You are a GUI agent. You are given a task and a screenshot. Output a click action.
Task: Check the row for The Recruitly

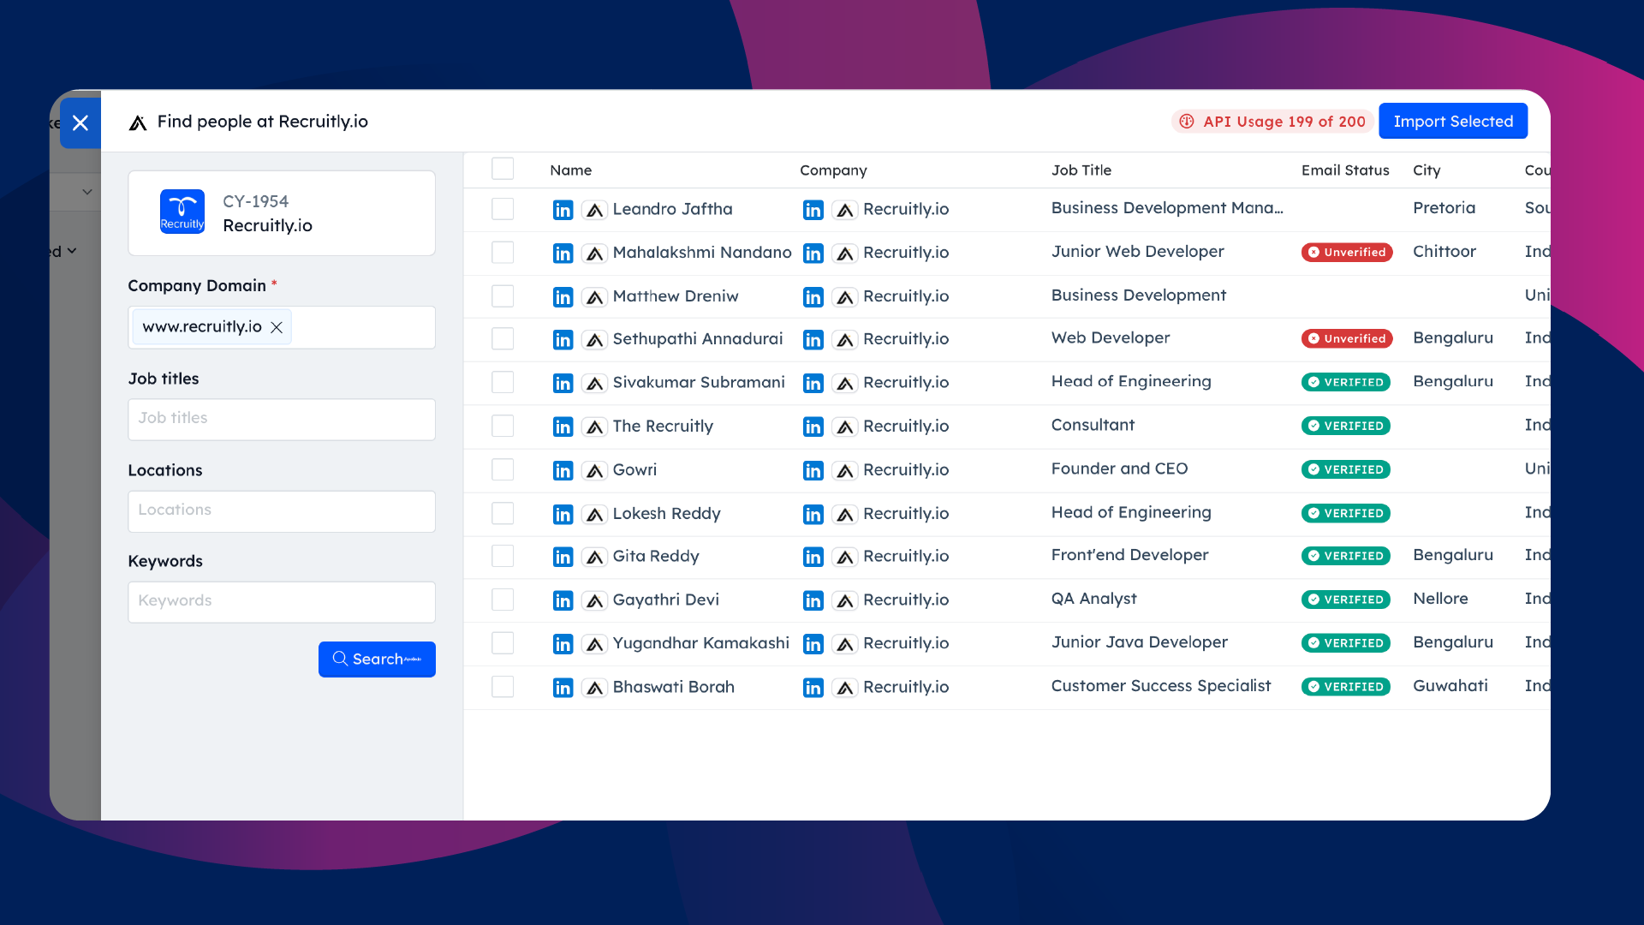click(503, 426)
